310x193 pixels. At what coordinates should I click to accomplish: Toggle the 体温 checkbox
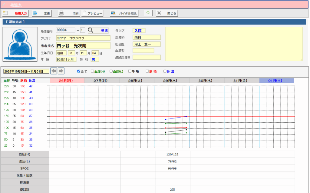click(x=165, y=72)
